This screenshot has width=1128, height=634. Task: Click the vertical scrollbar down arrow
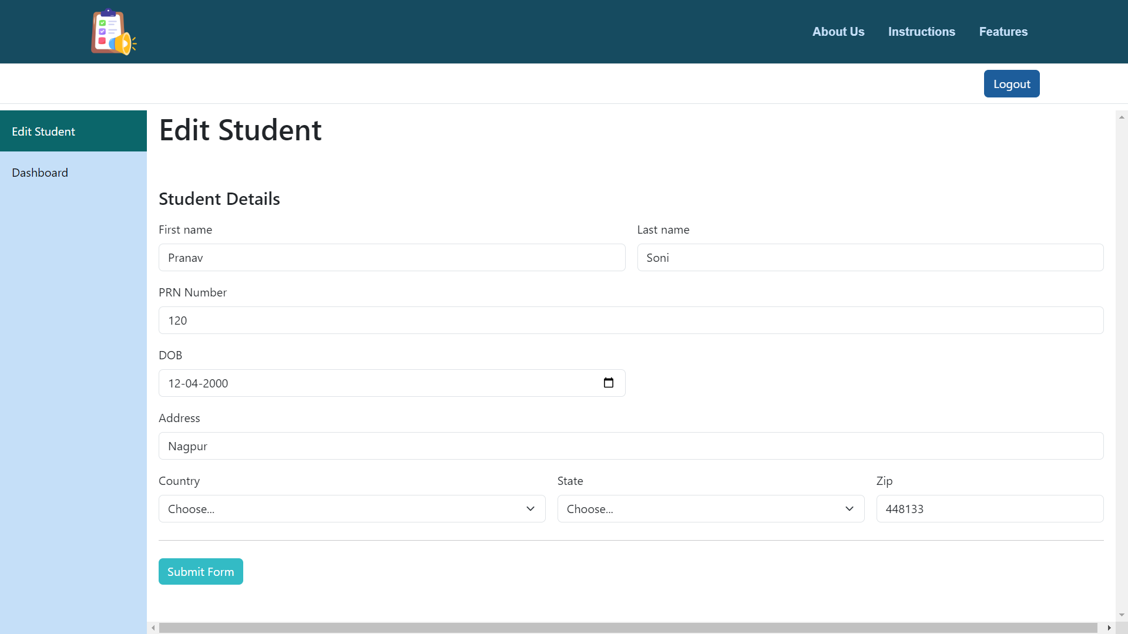click(x=1122, y=615)
